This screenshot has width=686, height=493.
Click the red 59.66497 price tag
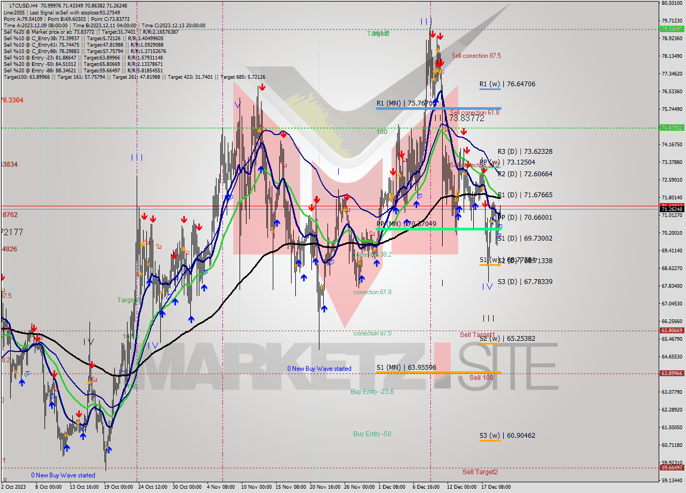pos(672,467)
